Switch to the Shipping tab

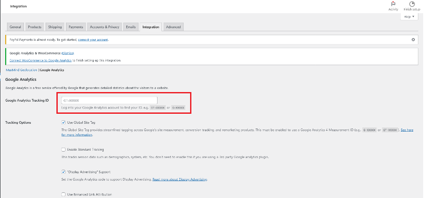pyautogui.click(x=55, y=27)
